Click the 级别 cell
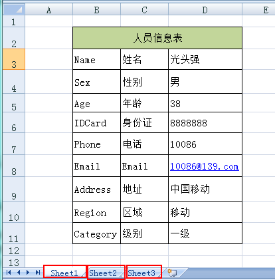This screenshot has height=280, width=275. (144, 233)
